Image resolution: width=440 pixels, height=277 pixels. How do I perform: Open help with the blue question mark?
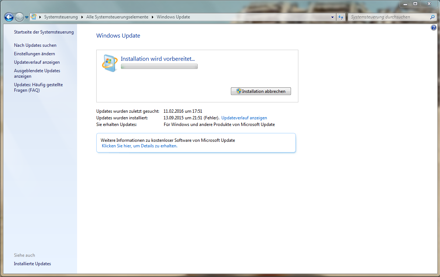tap(434, 28)
